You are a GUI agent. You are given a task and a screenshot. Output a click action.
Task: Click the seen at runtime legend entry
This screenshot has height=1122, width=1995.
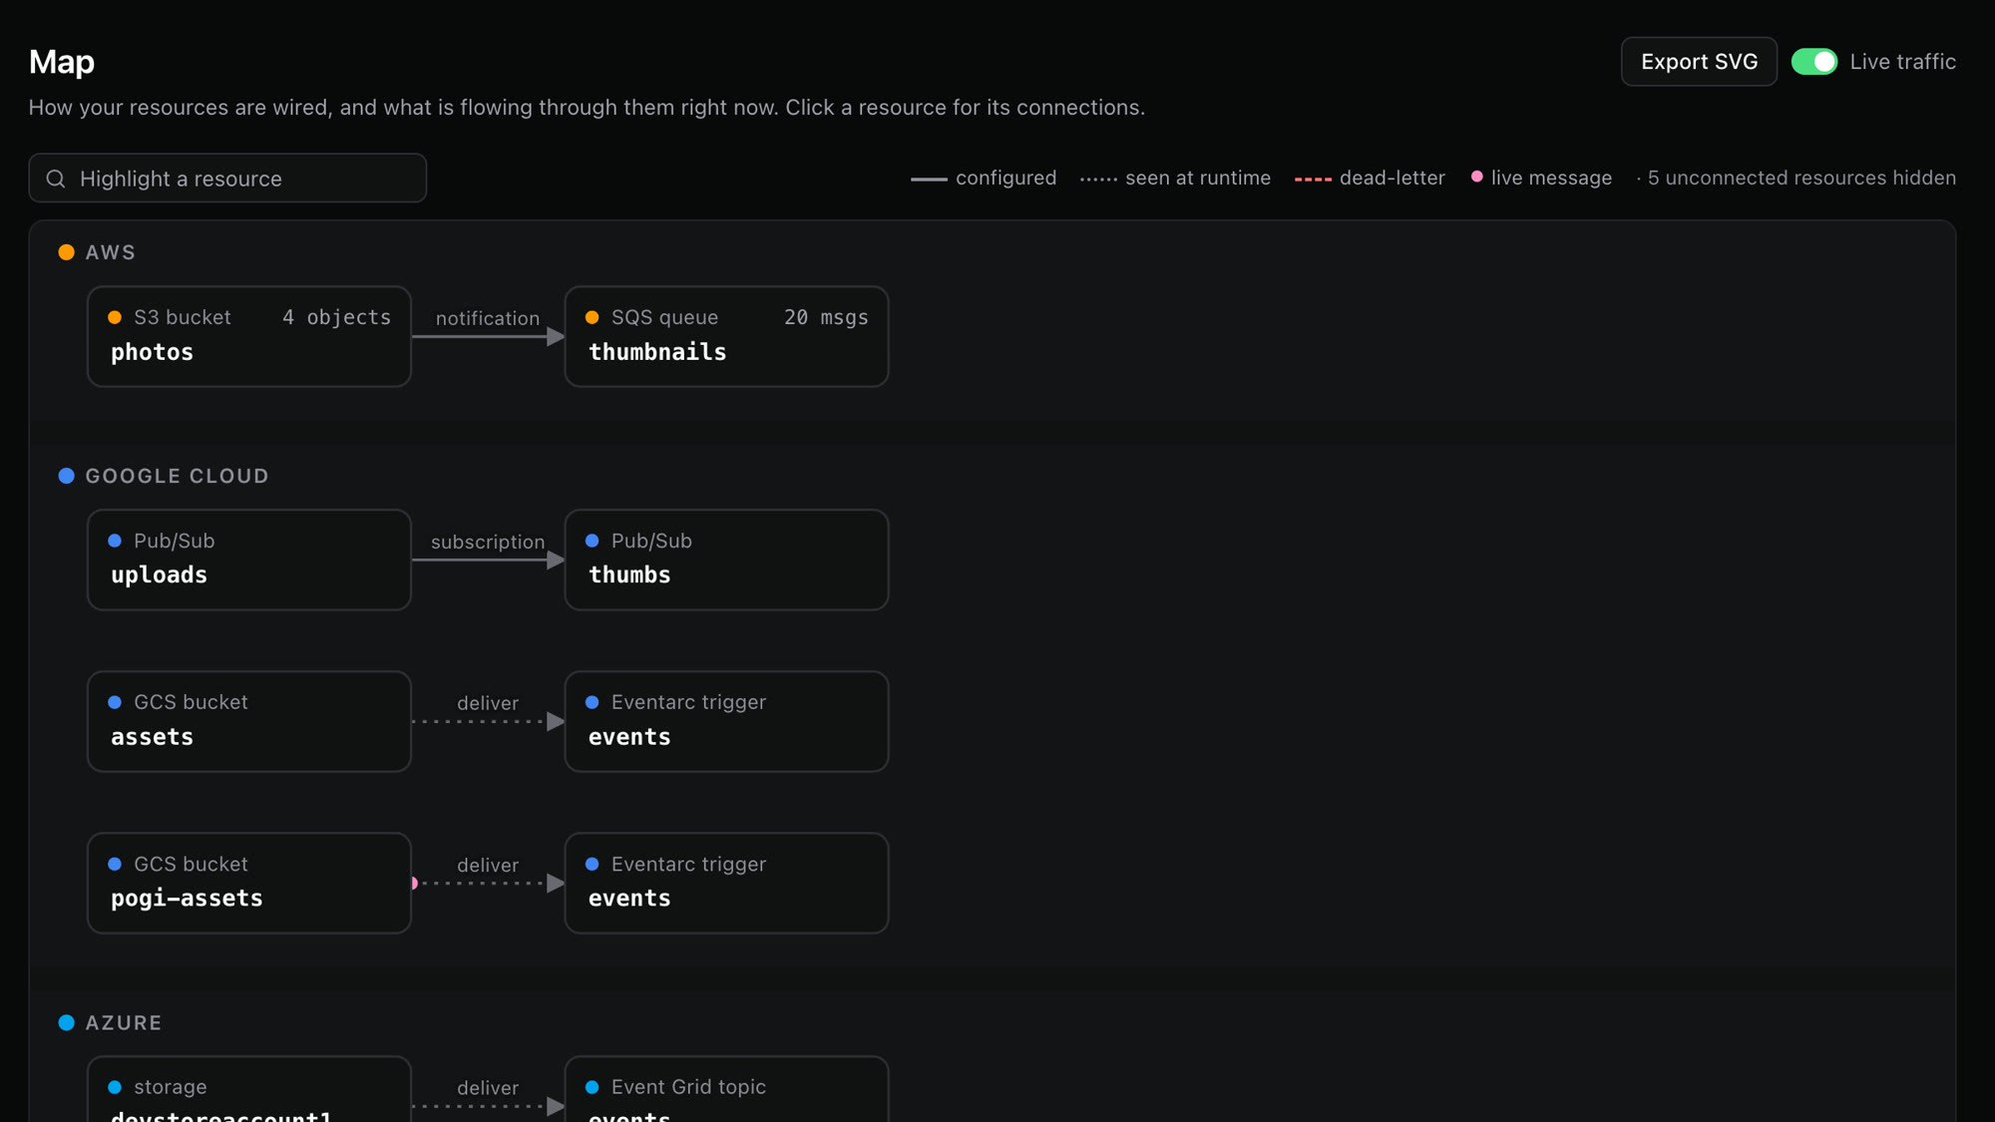(x=1175, y=179)
